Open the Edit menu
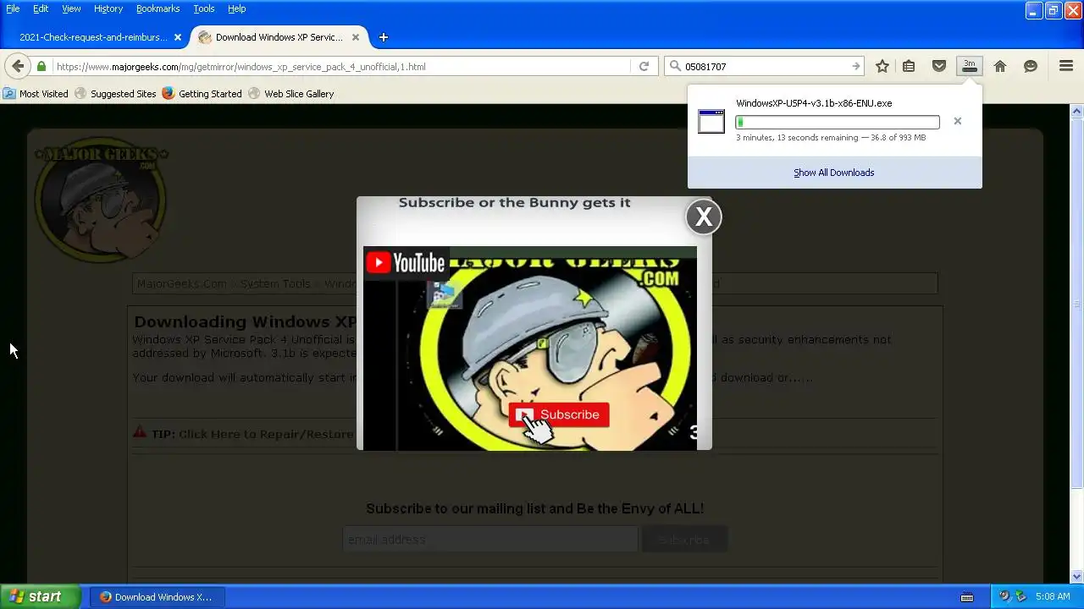The height and width of the screenshot is (609, 1084). (41, 8)
